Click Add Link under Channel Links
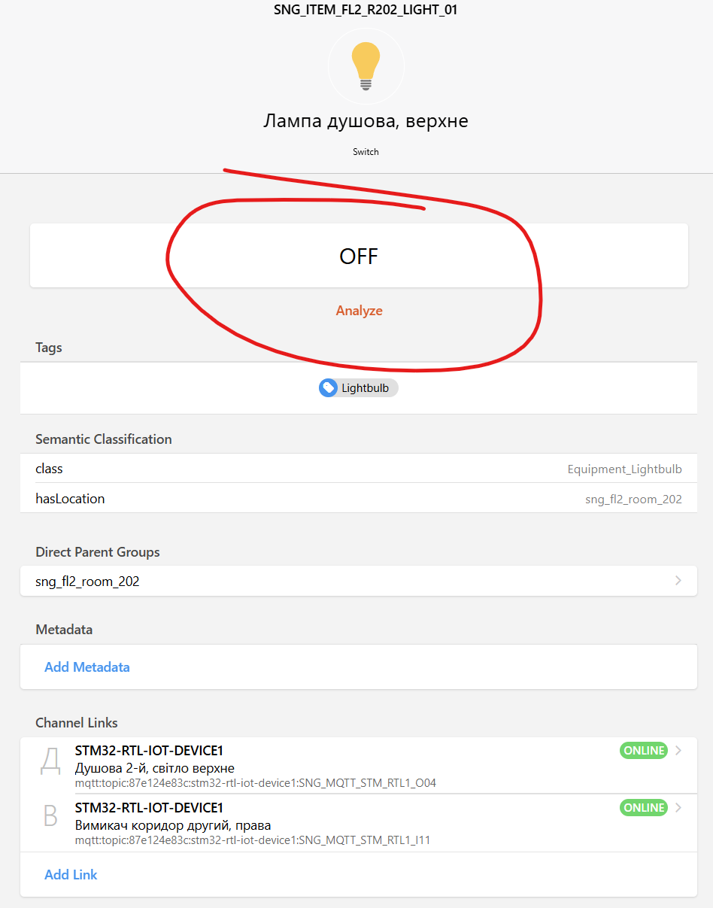The height and width of the screenshot is (908, 713). tap(71, 874)
